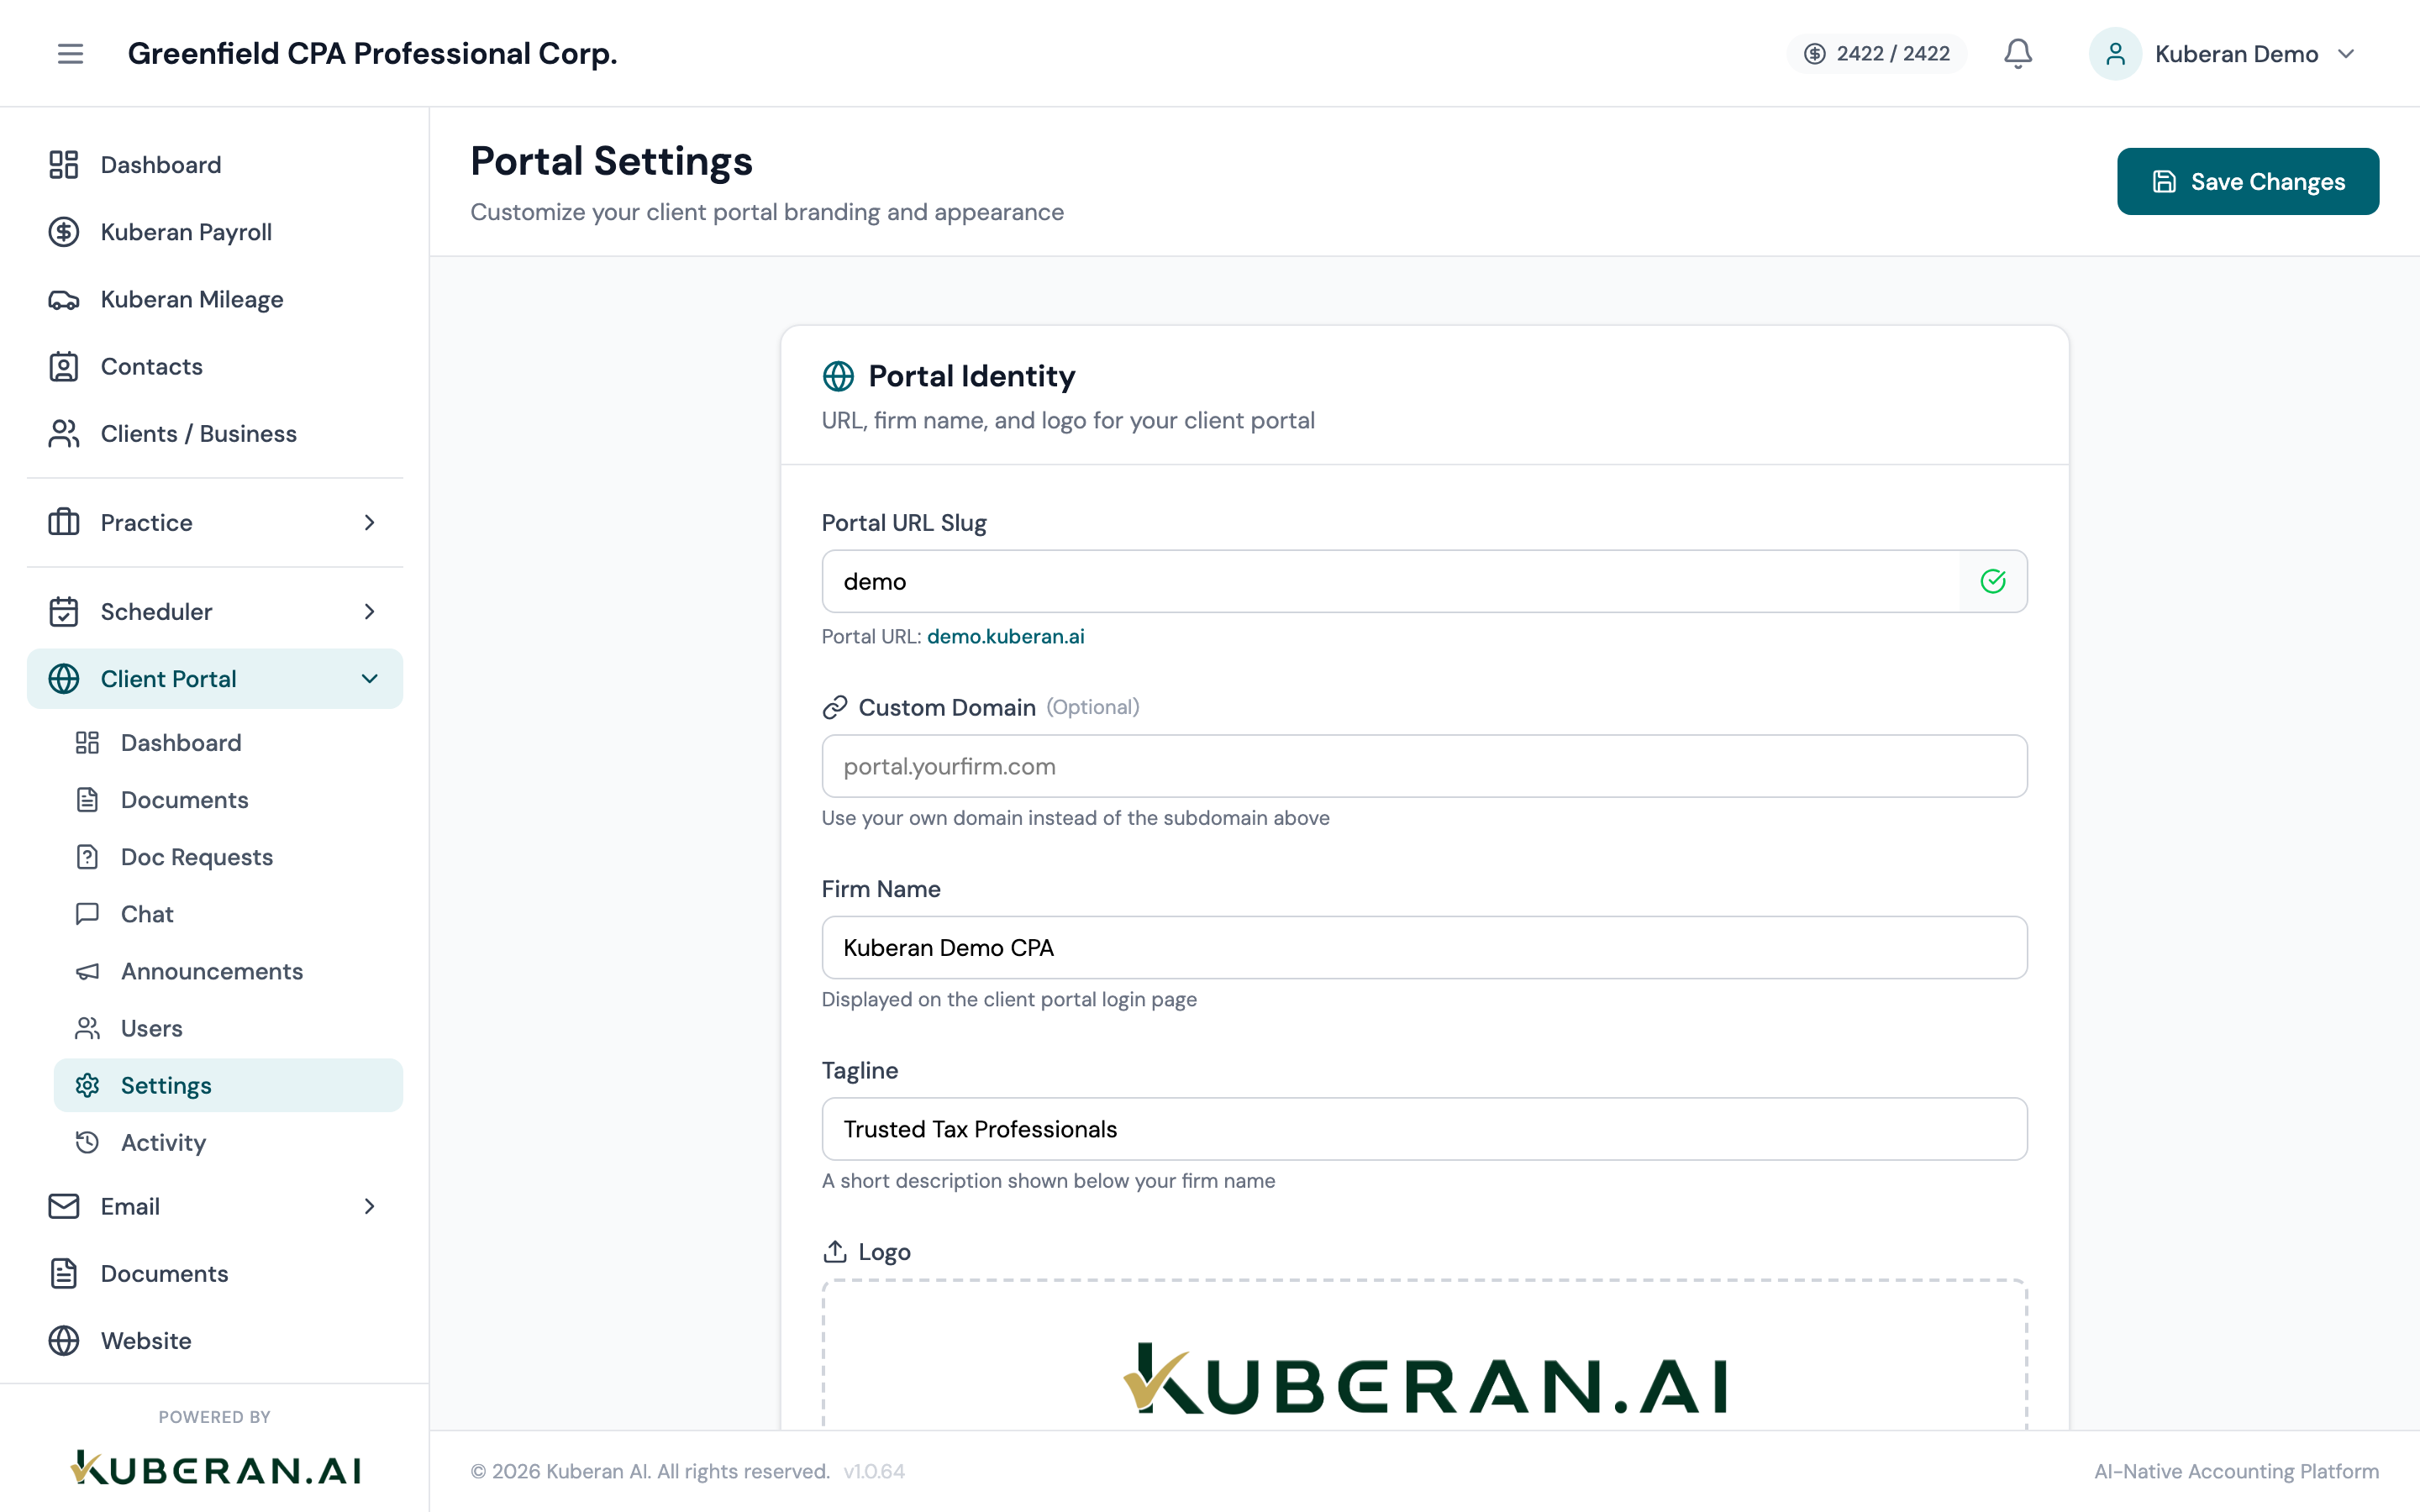Open Doc Requests under Client Portal

click(x=228, y=857)
